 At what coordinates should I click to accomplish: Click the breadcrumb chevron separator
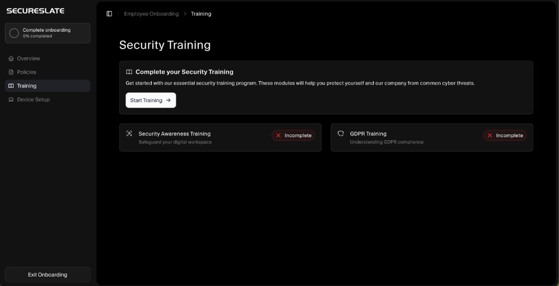coord(185,14)
